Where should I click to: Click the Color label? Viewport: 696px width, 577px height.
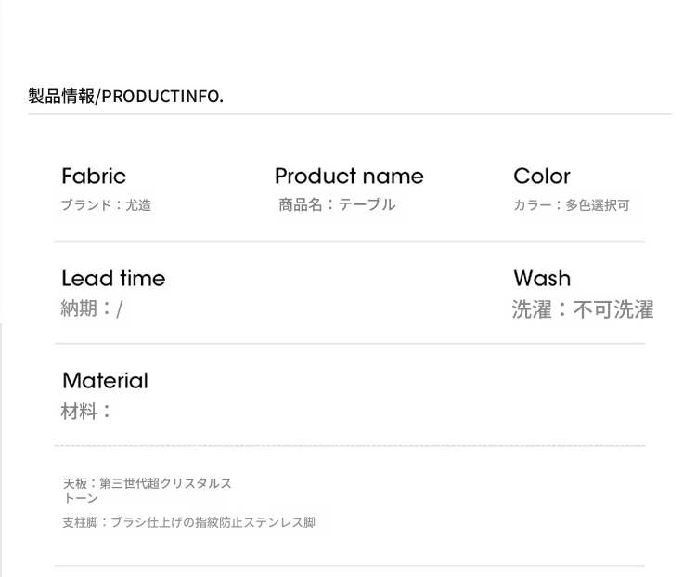pyautogui.click(x=542, y=177)
